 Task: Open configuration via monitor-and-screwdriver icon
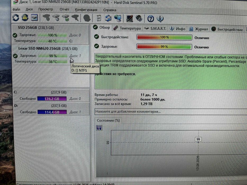(129, 18)
